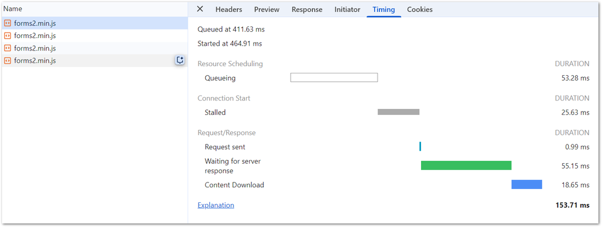Show the Response tab

pyautogui.click(x=307, y=10)
